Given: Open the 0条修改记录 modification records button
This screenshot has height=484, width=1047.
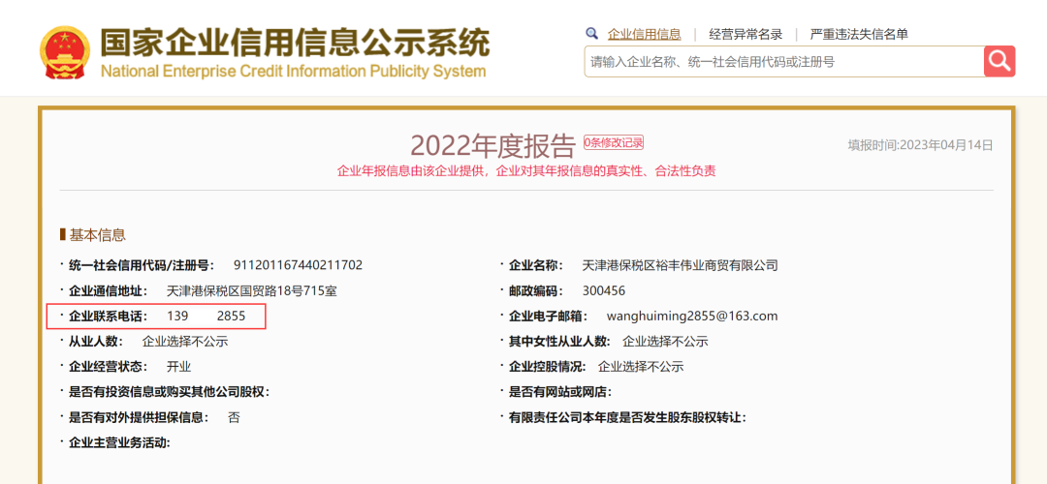Looking at the screenshot, I should [x=613, y=142].
